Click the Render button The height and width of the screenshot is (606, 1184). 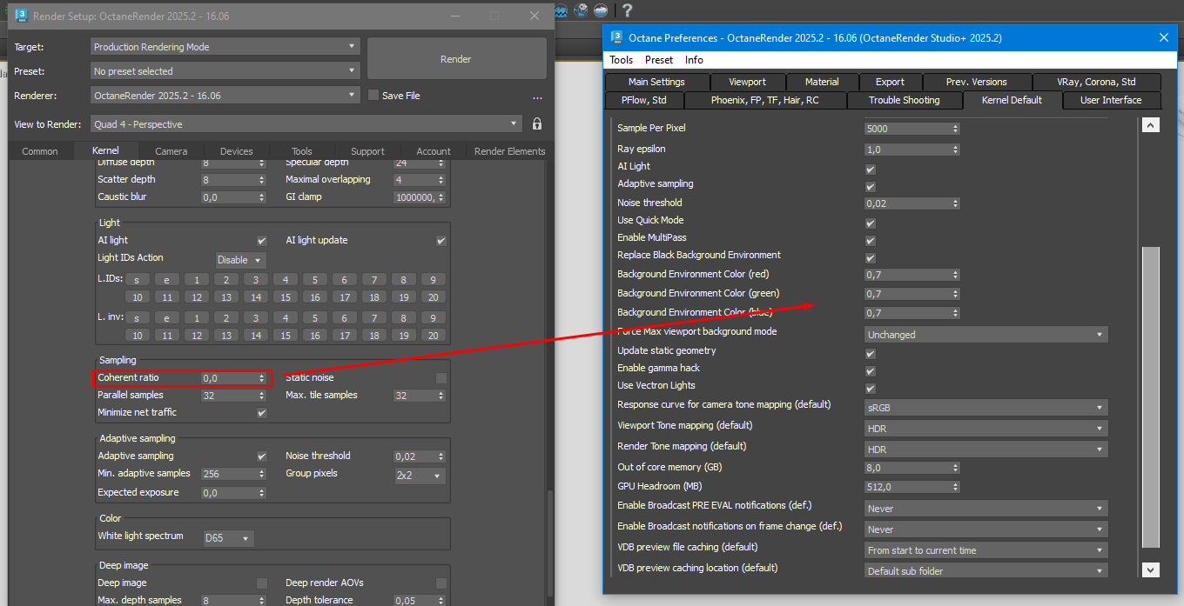456,59
